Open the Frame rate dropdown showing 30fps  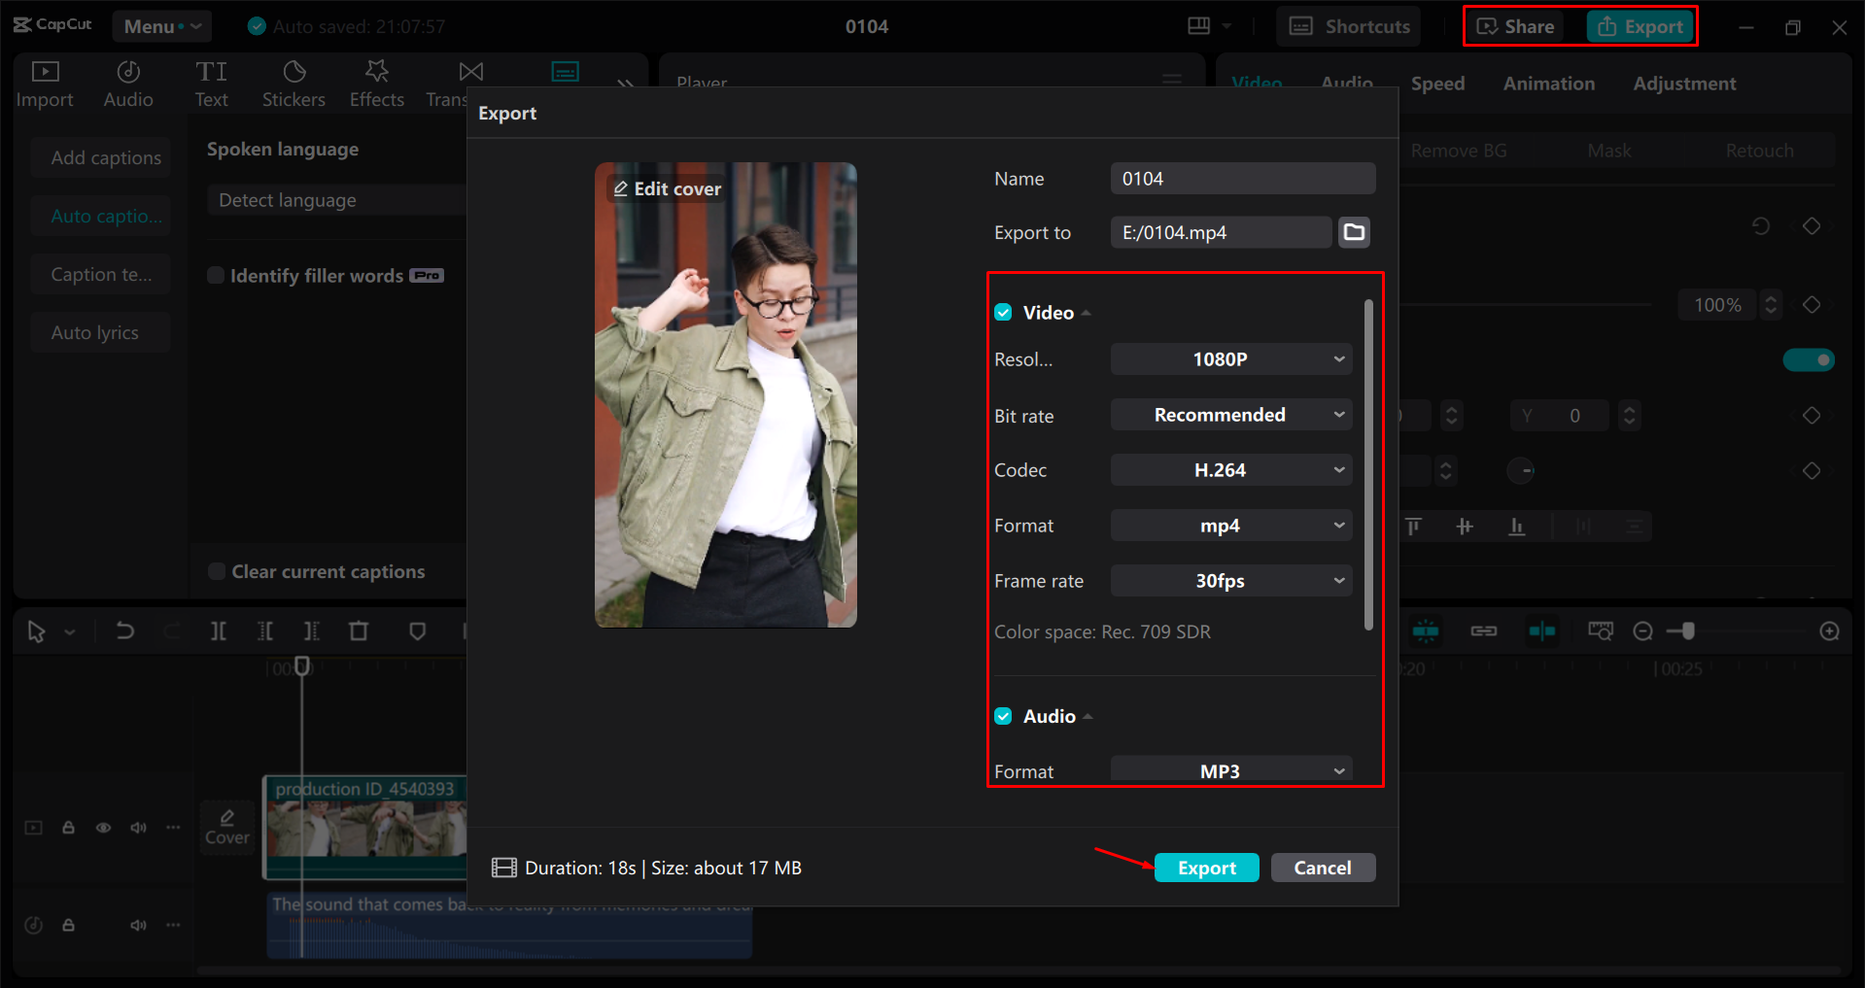(x=1230, y=580)
